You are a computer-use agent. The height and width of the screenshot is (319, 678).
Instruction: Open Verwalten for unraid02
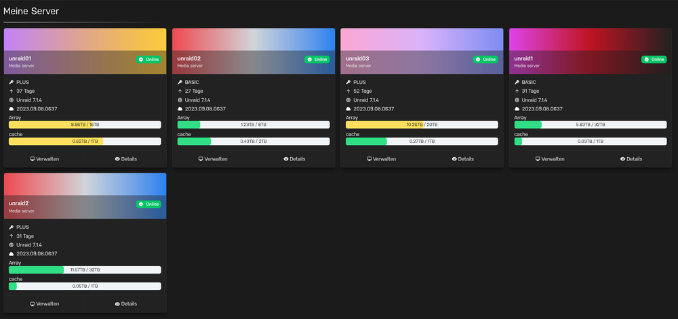pyautogui.click(x=213, y=159)
